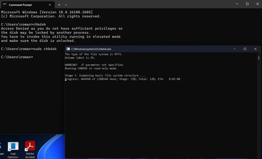Click 'the disk may be locked by another process' line
The height and width of the screenshot is (159, 262).
[x=46, y=32]
